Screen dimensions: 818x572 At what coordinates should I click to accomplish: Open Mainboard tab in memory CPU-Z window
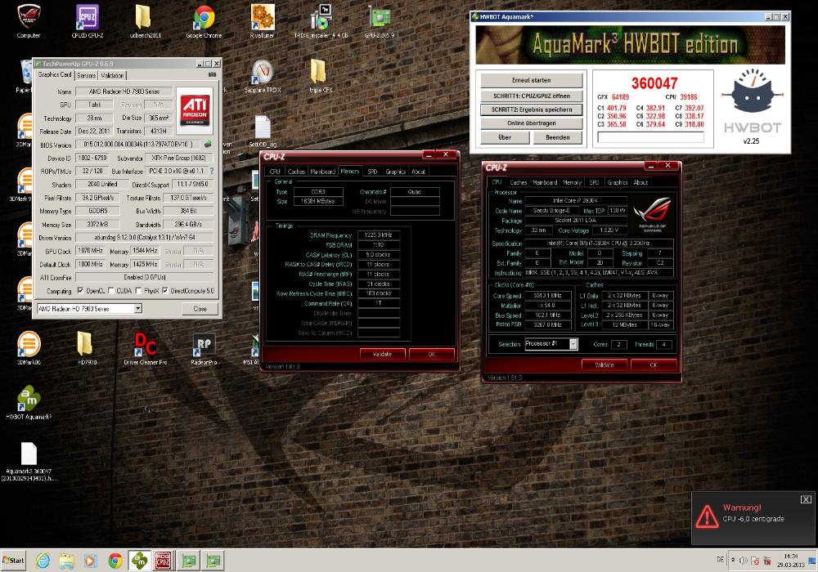tap(322, 172)
